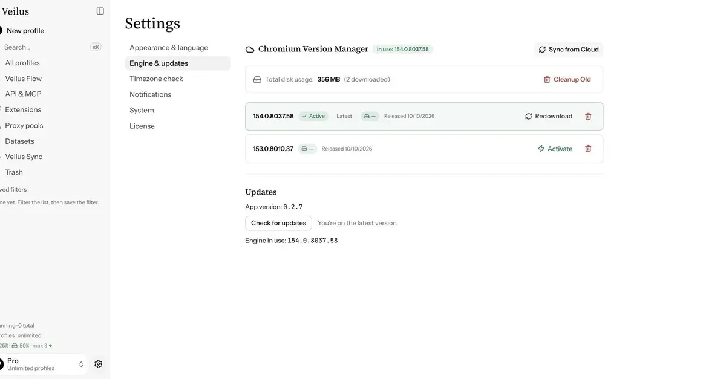726x379 pixels.
Task: Open Proxy pools in the sidebar
Action: (24, 125)
